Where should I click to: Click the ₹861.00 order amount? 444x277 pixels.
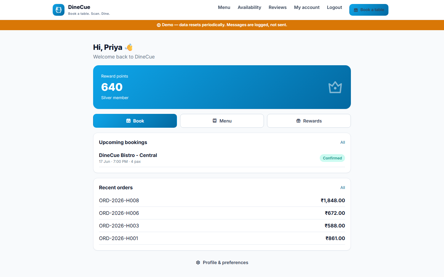click(x=335, y=238)
